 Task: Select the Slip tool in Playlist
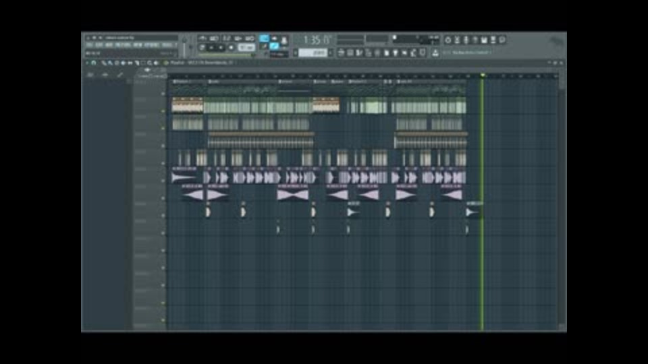130,63
